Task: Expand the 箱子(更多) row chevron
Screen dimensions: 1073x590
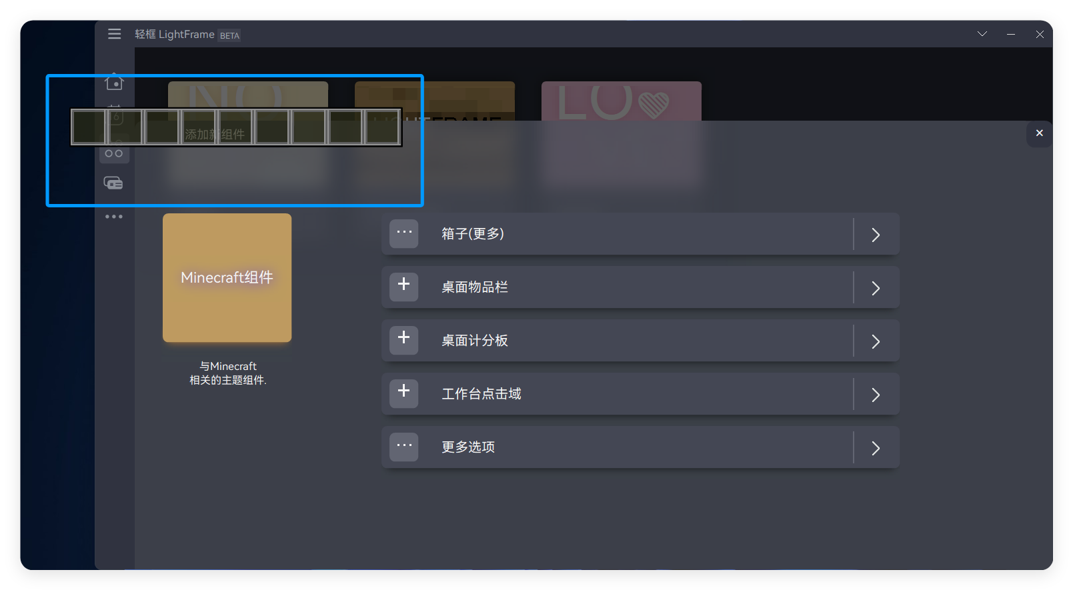Action: click(876, 235)
